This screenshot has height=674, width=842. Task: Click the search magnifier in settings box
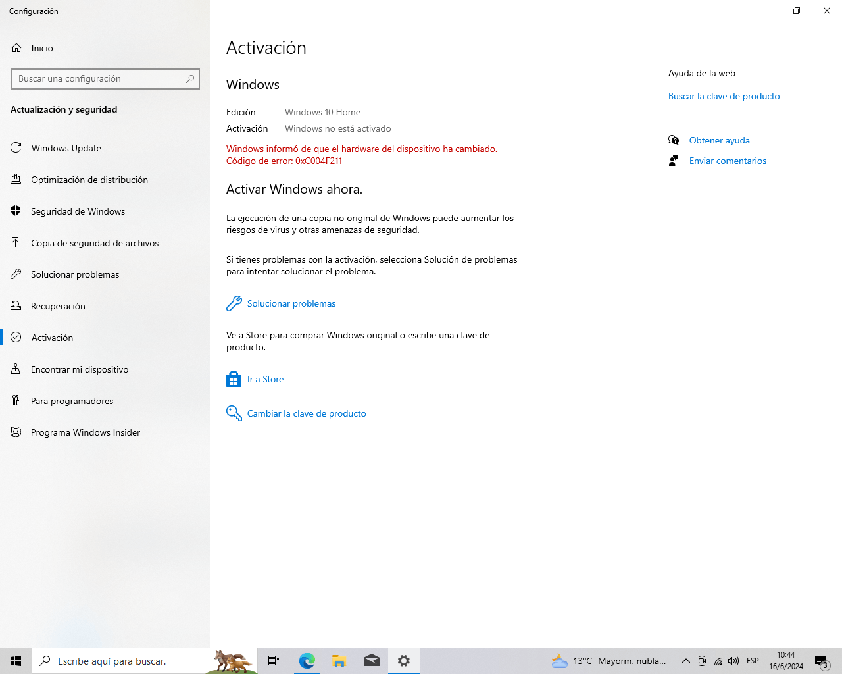190,78
